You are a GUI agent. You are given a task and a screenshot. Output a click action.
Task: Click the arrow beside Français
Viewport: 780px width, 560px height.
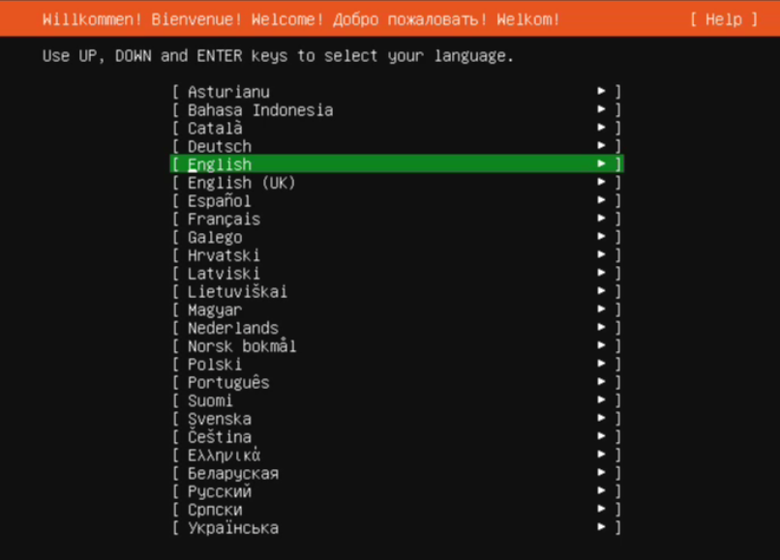click(x=601, y=218)
